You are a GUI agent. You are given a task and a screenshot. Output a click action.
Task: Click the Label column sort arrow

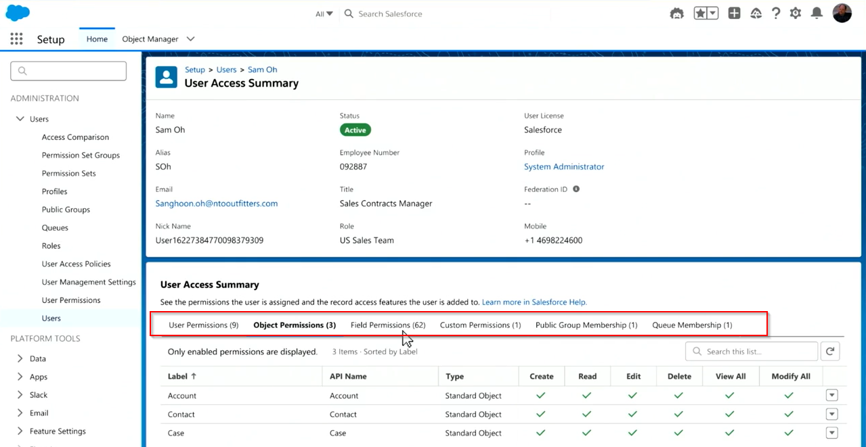point(194,377)
